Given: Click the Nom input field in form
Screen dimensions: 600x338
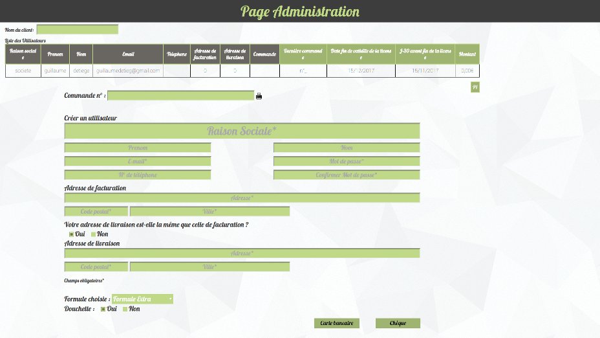Looking at the screenshot, I should point(347,148).
